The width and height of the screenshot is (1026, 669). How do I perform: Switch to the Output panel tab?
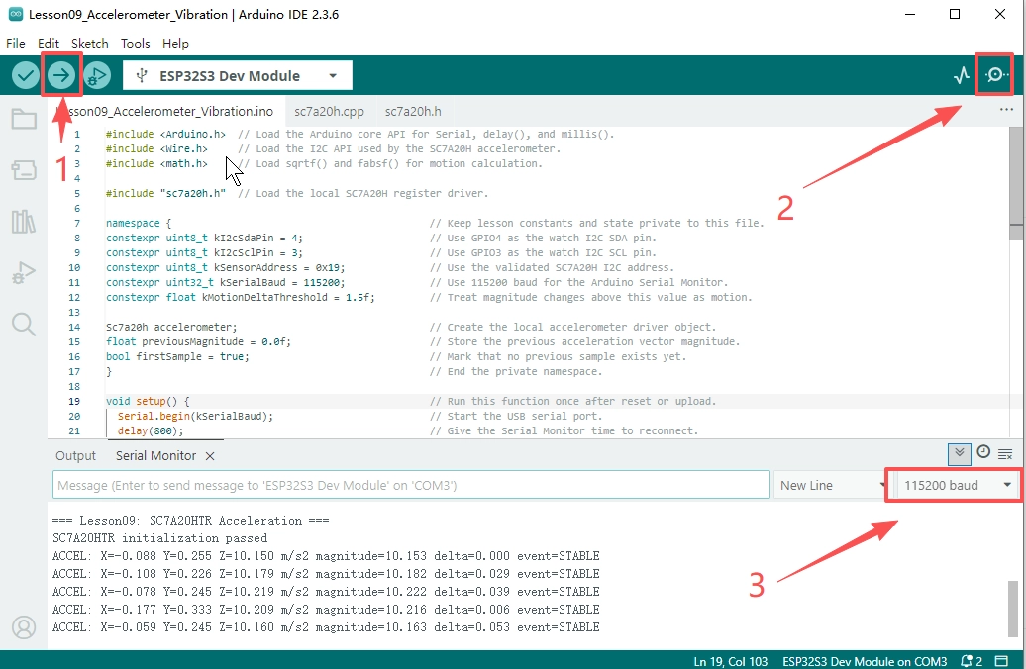point(75,456)
